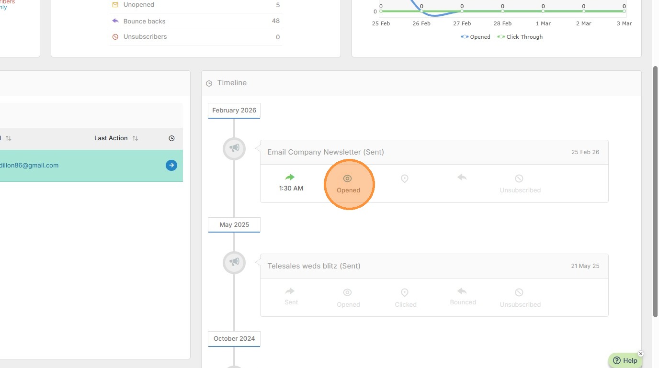Click the Help button
Viewport: 659px width, 368px height.
click(x=625, y=360)
